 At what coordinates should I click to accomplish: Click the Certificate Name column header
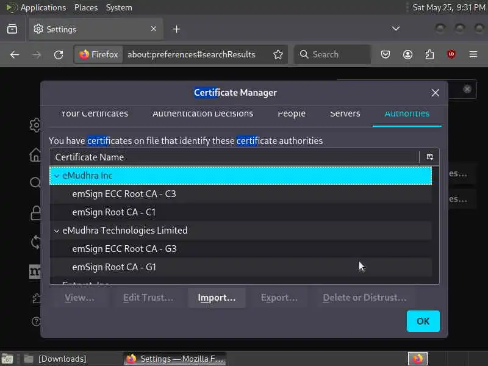pyautogui.click(x=234, y=157)
